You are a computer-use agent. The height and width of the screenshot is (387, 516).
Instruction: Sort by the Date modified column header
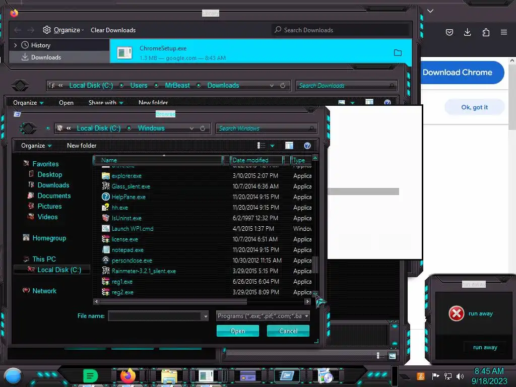click(x=256, y=160)
